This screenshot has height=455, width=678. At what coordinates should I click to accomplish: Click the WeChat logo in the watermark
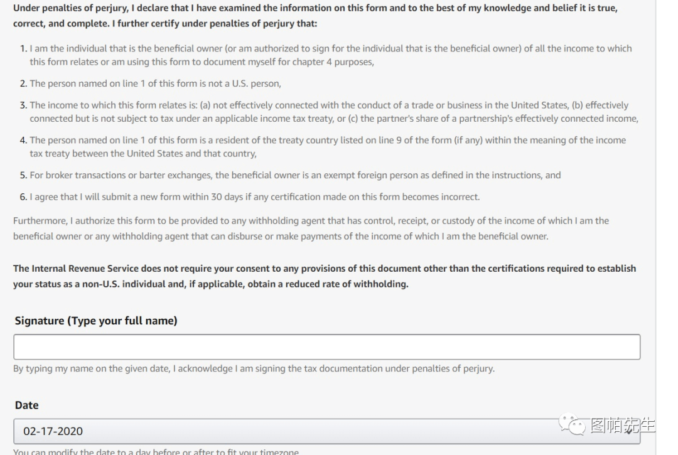point(573,426)
